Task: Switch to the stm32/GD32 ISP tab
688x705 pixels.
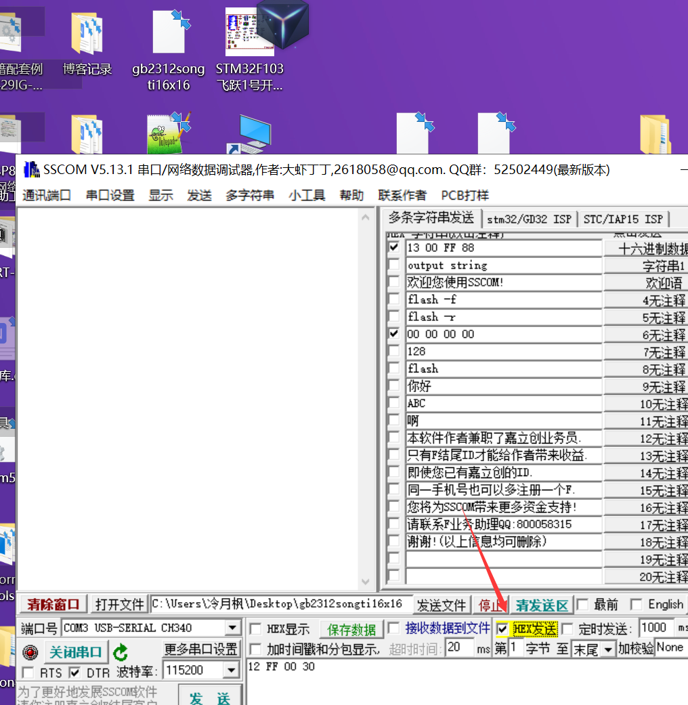Action: pyautogui.click(x=529, y=219)
